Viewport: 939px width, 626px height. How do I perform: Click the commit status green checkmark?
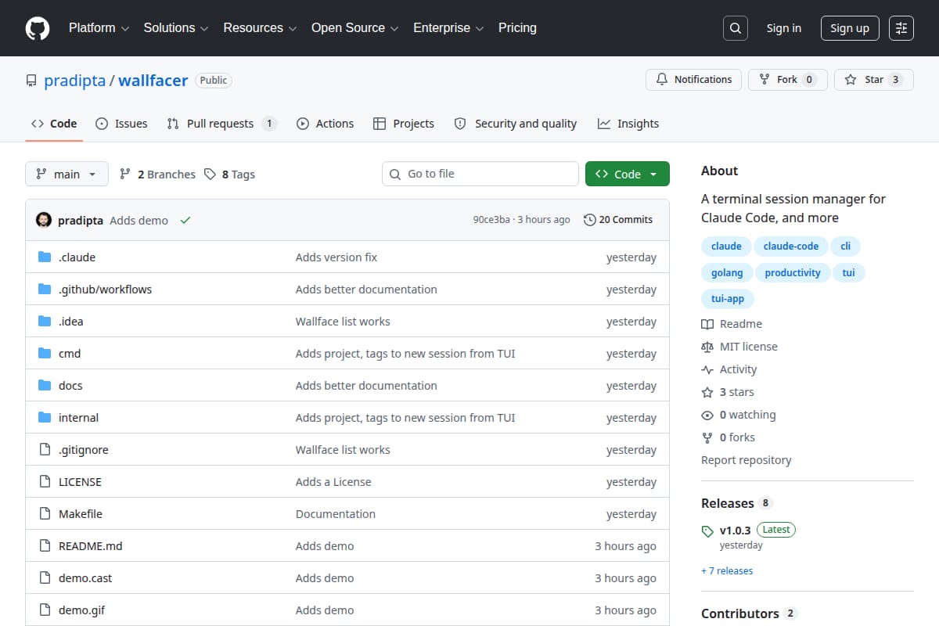[185, 220]
